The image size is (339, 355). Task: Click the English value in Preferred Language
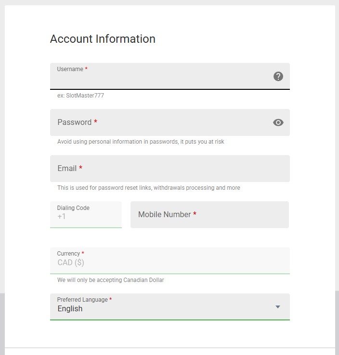[70, 309]
